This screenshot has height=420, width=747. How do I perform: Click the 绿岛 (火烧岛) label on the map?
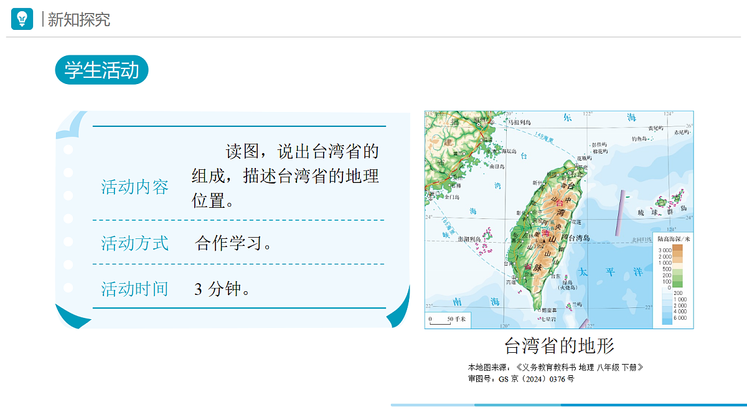click(568, 285)
